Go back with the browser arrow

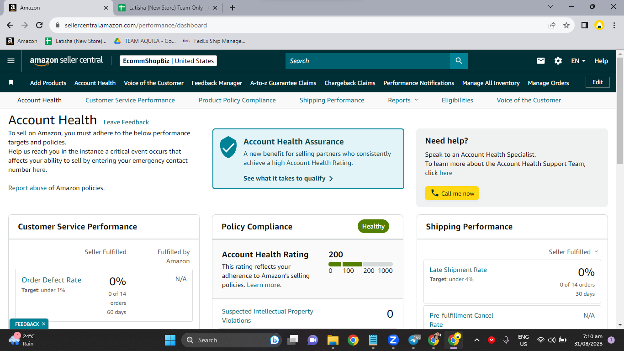coord(10,25)
